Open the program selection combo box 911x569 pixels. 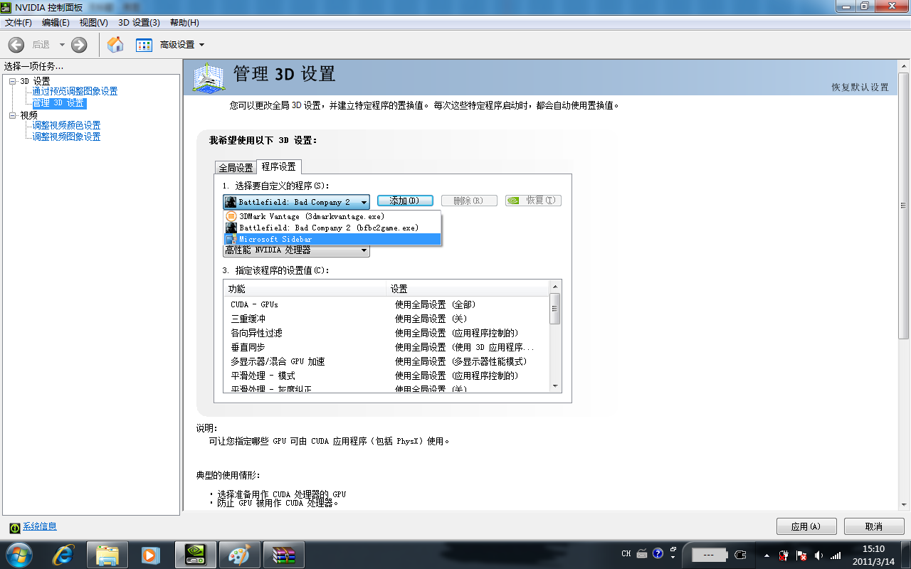(x=296, y=202)
